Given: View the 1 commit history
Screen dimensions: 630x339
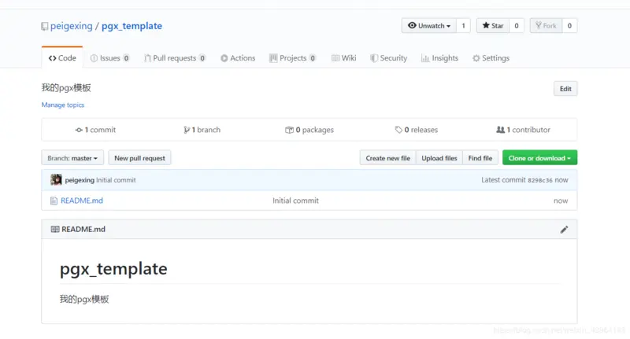Looking at the screenshot, I should tap(95, 130).
